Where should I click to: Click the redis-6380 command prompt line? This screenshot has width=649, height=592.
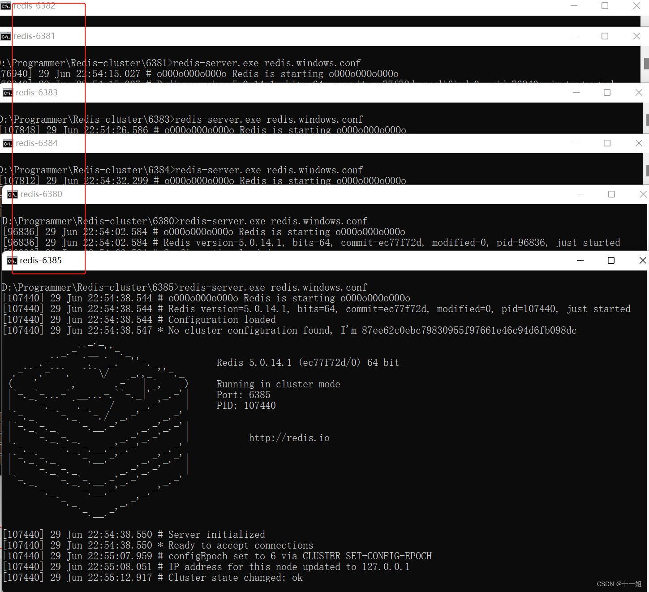pyautogui.click(x=185, y=221)
